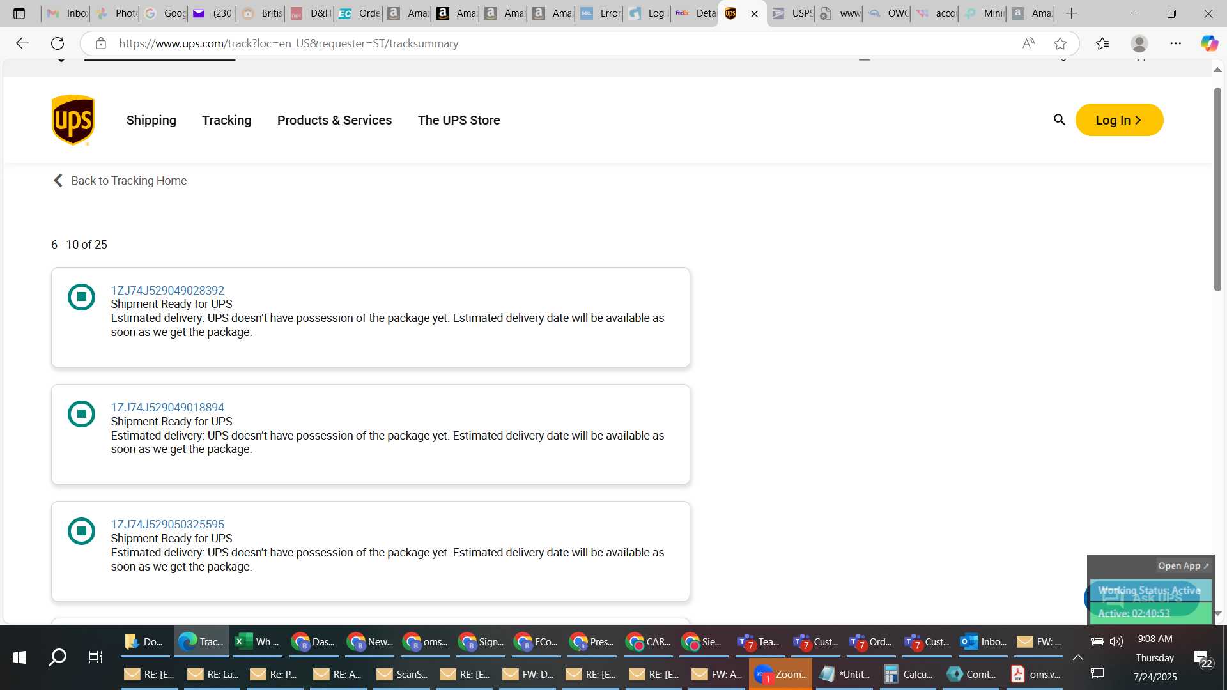Open the Copilot sidebar icon
1227x690 pixels.
point(1209,43)
